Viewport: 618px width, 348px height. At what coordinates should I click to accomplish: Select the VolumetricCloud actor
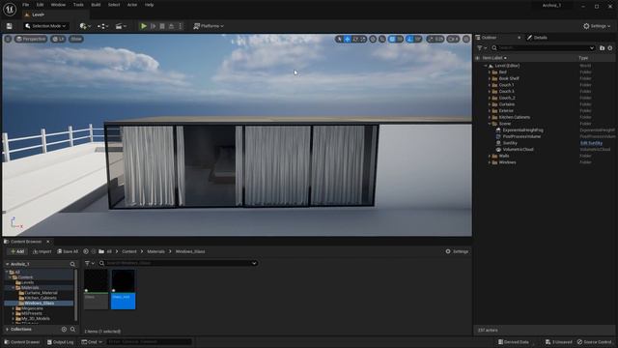tap(518, 150)
